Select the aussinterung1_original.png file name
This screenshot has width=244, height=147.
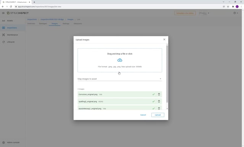point(90,109)
